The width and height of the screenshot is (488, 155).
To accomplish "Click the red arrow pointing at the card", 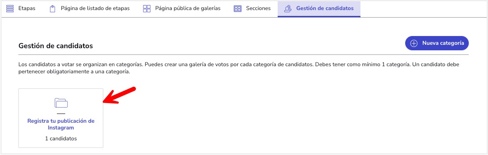I will (119, 95).
